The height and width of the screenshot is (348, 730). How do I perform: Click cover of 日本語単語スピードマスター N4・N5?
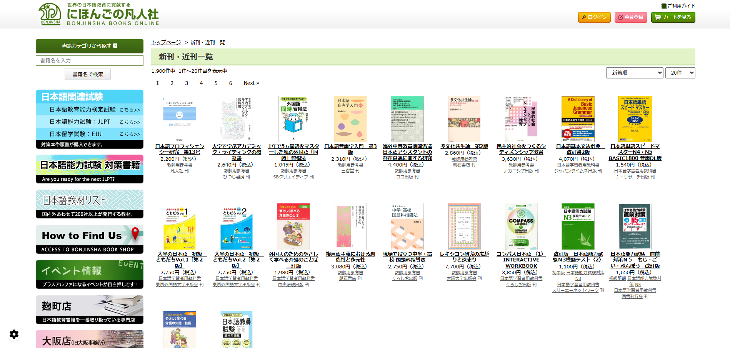click(x=635, y=119)
